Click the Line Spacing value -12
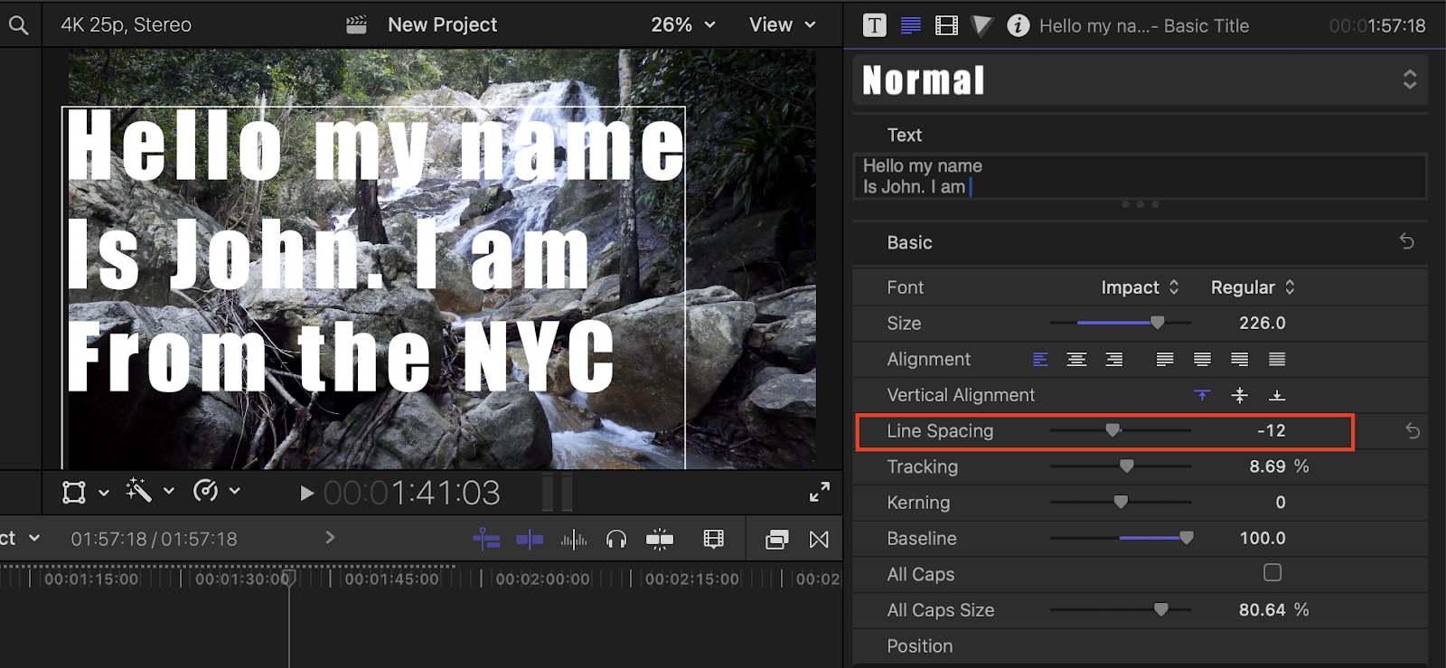1446x668 pixels. click(1271, 430)
